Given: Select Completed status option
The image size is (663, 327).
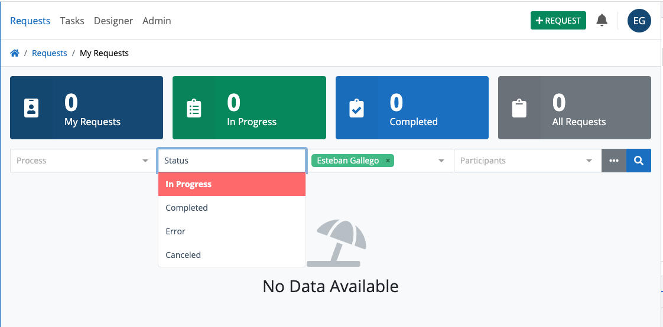Looking at the screenshot, I should pyautogui.click(x=232, y=208).
